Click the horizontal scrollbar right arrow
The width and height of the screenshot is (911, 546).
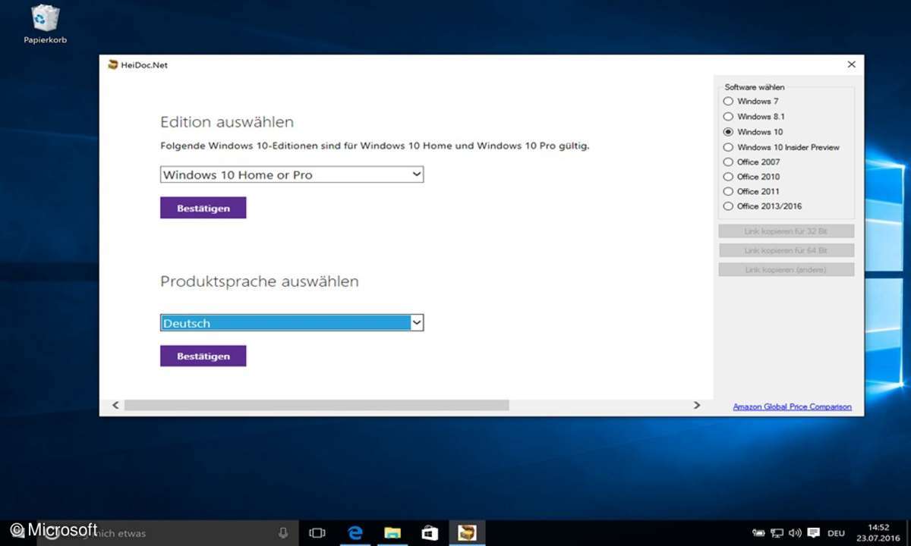697,406
